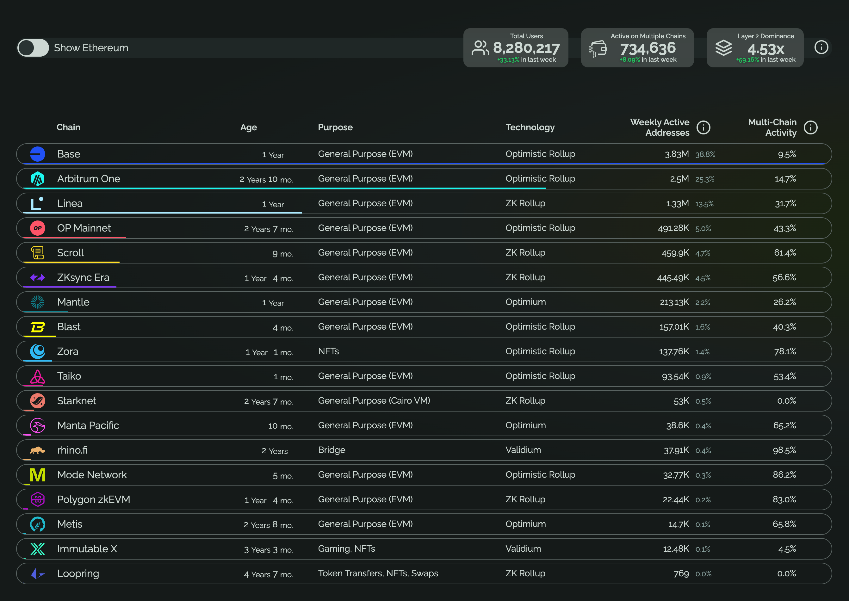Click the Immutable X logo icon

[37, 549]
